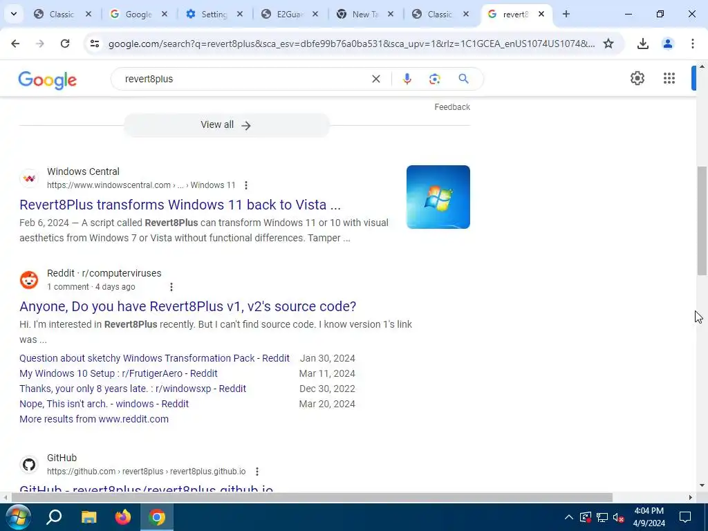Image resolution: width=708 pixels, height=531 pixels.
Task: Open Google quick settings gear
Action: coord(637,78)
